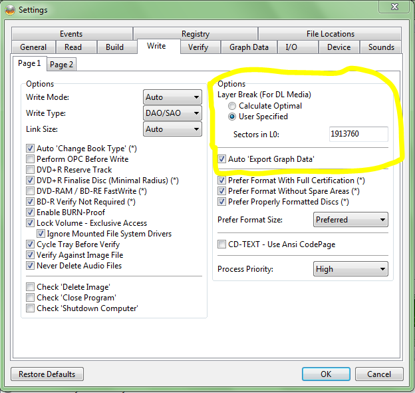Screen dimensions: 415x393
Task: Click the Sectors in L0 field
Action: [x=358, y=134]
